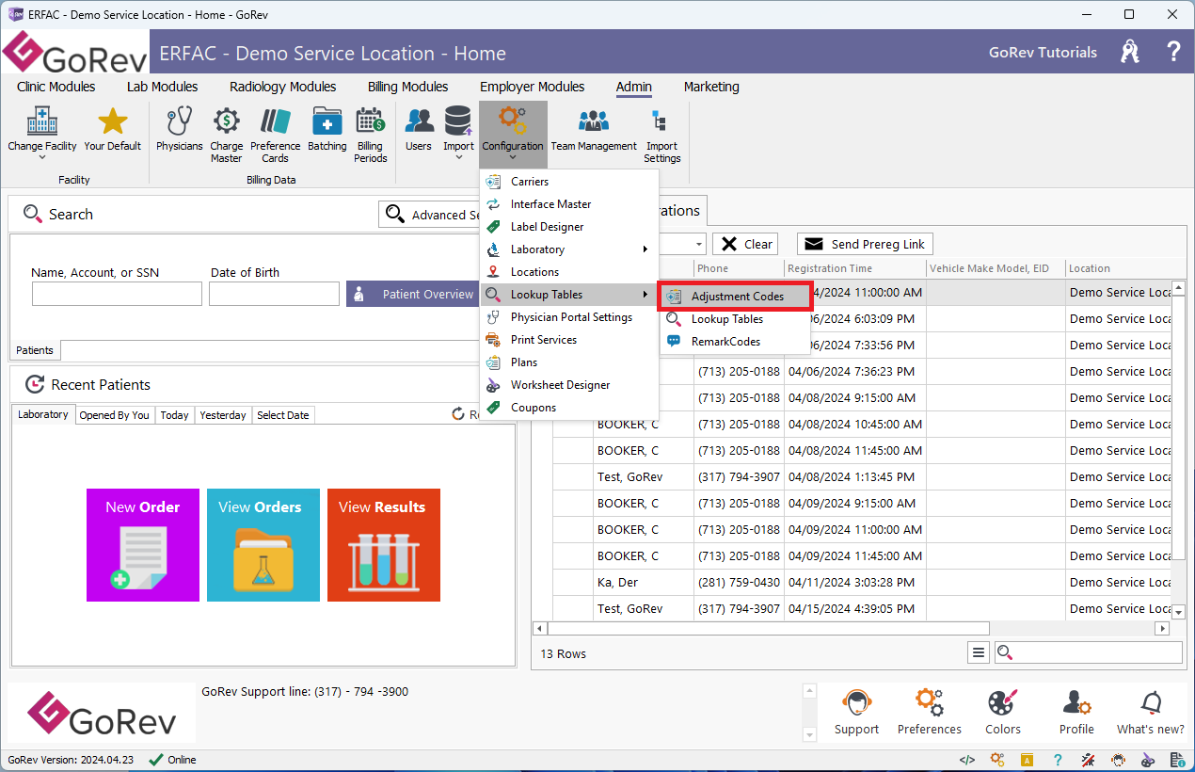
Task: Click the Name, Account, or SSN field
Action: click(x=117, y=294)
